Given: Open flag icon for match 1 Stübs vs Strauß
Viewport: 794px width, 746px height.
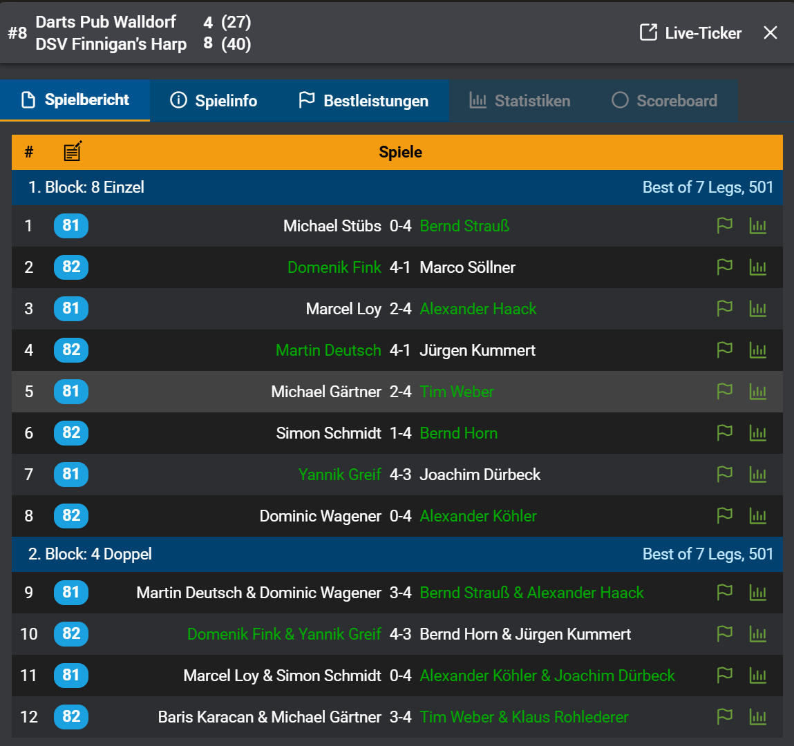Looking at the screenshot, I should tap(724, 226).
